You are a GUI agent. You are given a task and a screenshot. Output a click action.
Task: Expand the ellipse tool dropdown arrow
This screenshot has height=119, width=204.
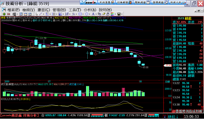pos(89,14)
